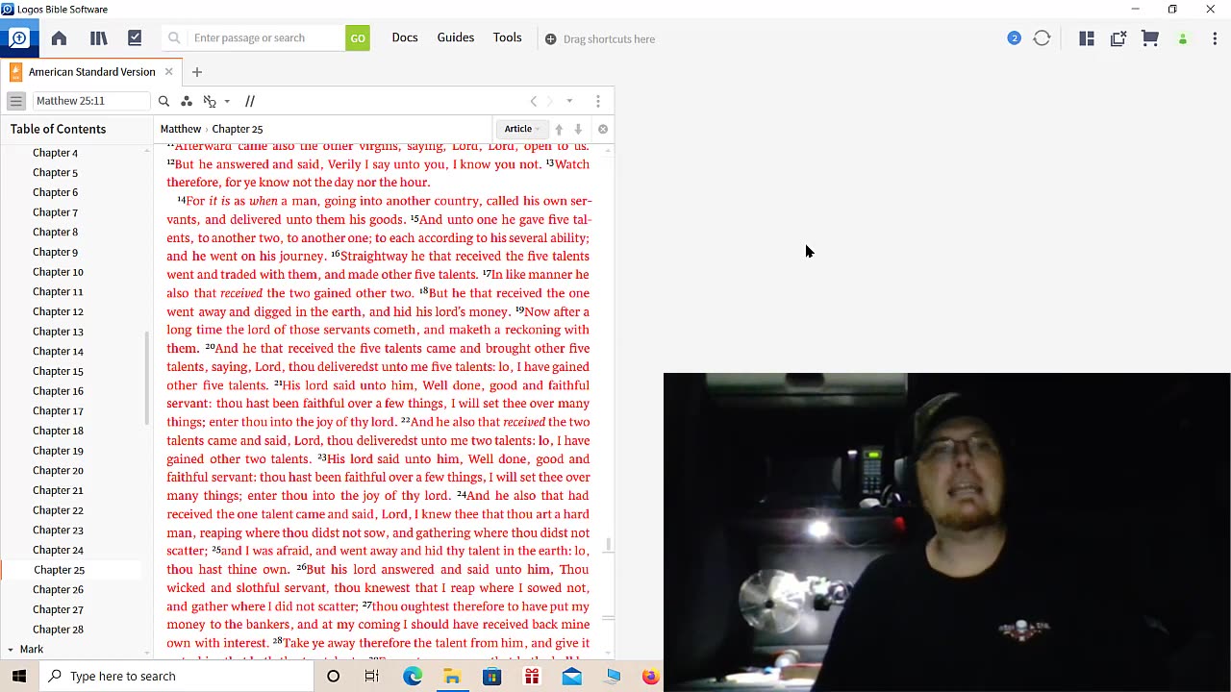Click the Windows taskbar search box
Viewport: 1231px width, 692px height.
pyautogui.click(x=177, y=676)
